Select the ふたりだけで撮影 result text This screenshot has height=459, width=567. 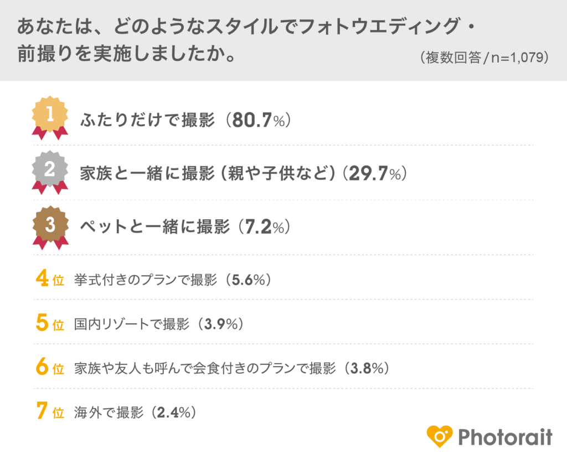(147, 120)
